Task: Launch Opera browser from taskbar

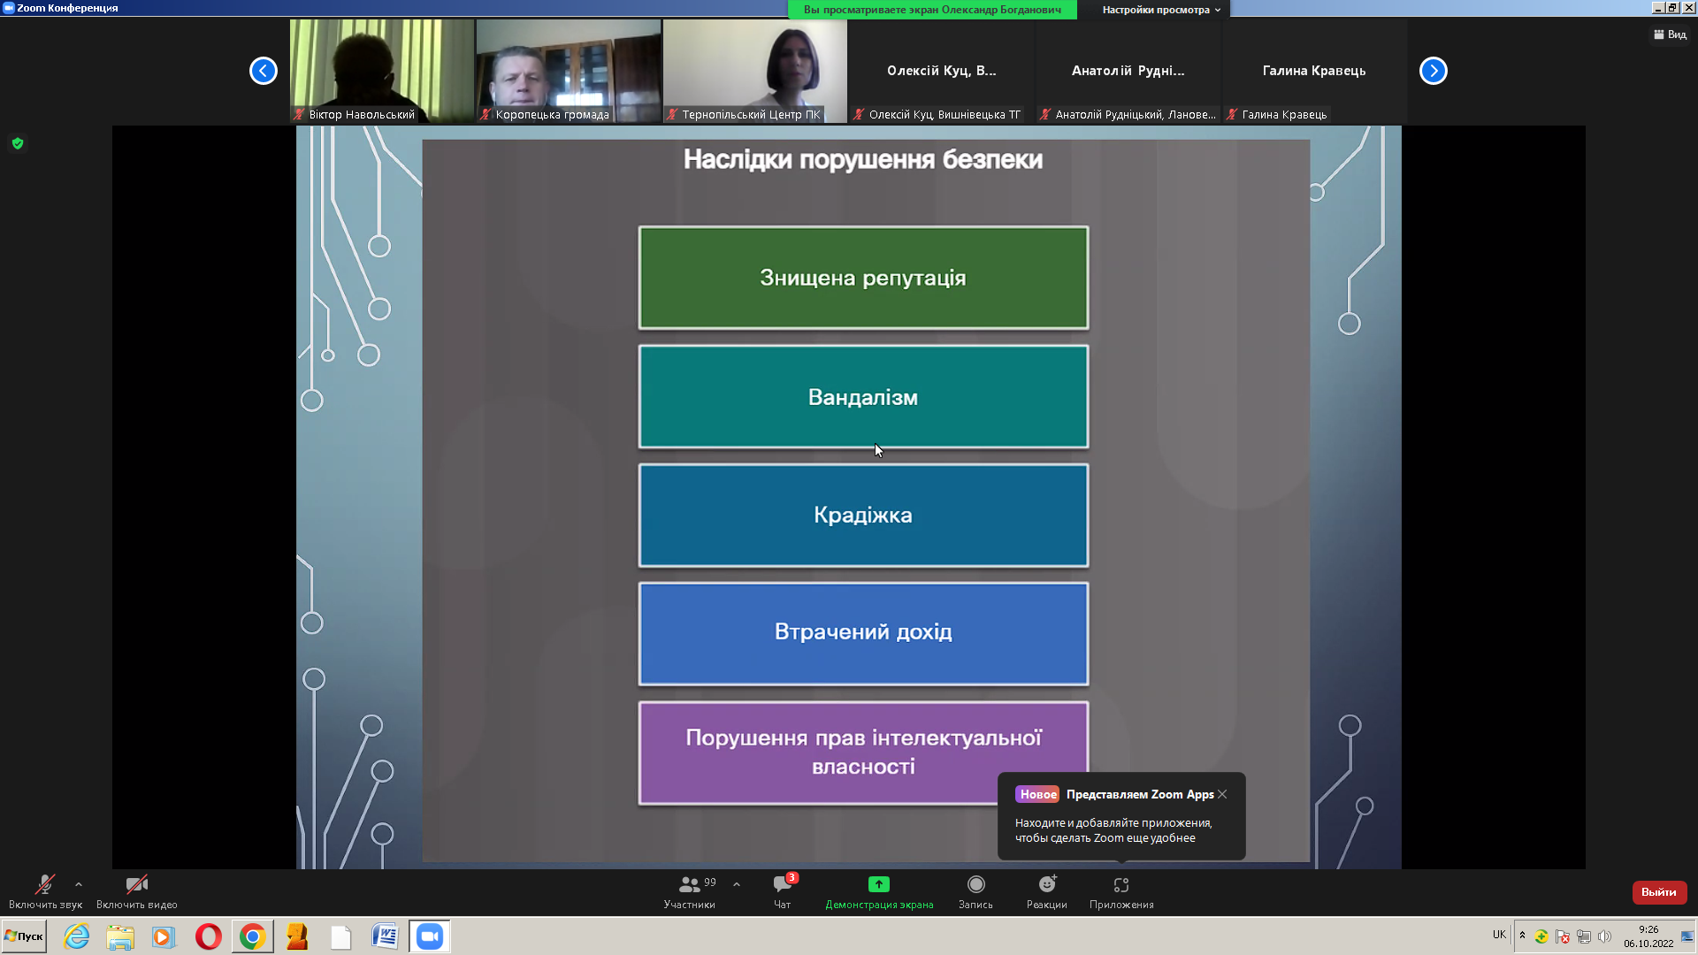Action: [x=209, y=936]
